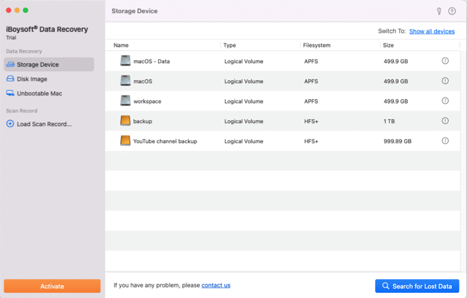The height and width of the screenshot is (298, 467).
Task: Click info icon in the backup row
Action: (445, 121)
